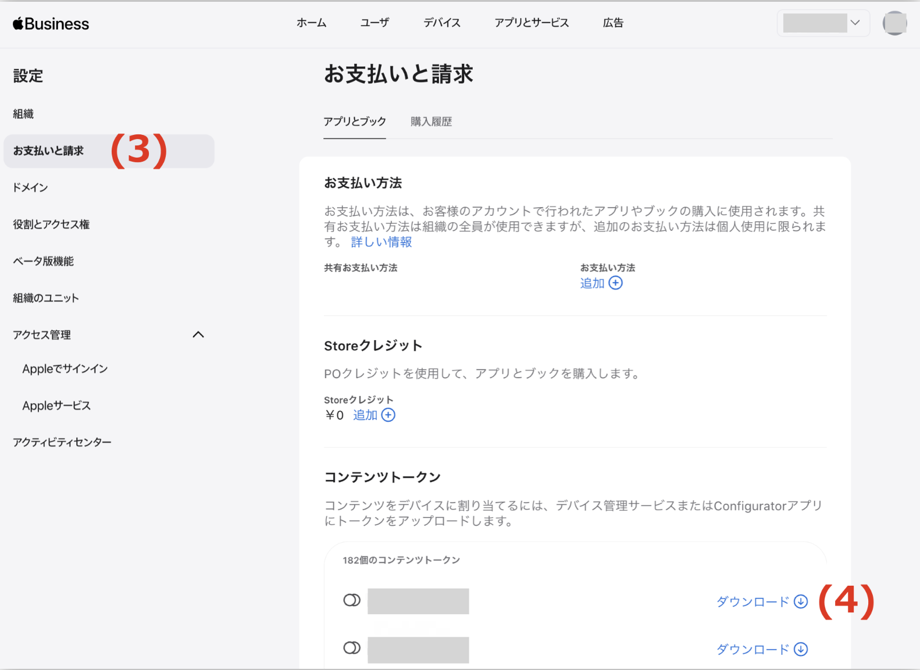Click second content token's download arrow icon

801,649
